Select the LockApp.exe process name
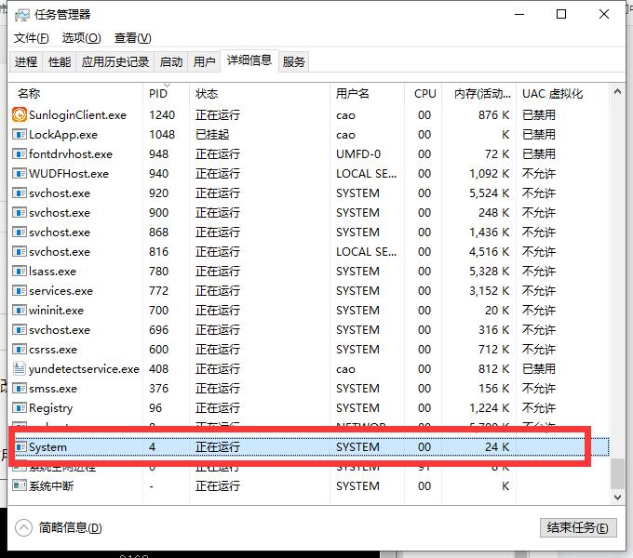This screenshot has width=633, height=558. pyautogui.click(x=63, y=134)
